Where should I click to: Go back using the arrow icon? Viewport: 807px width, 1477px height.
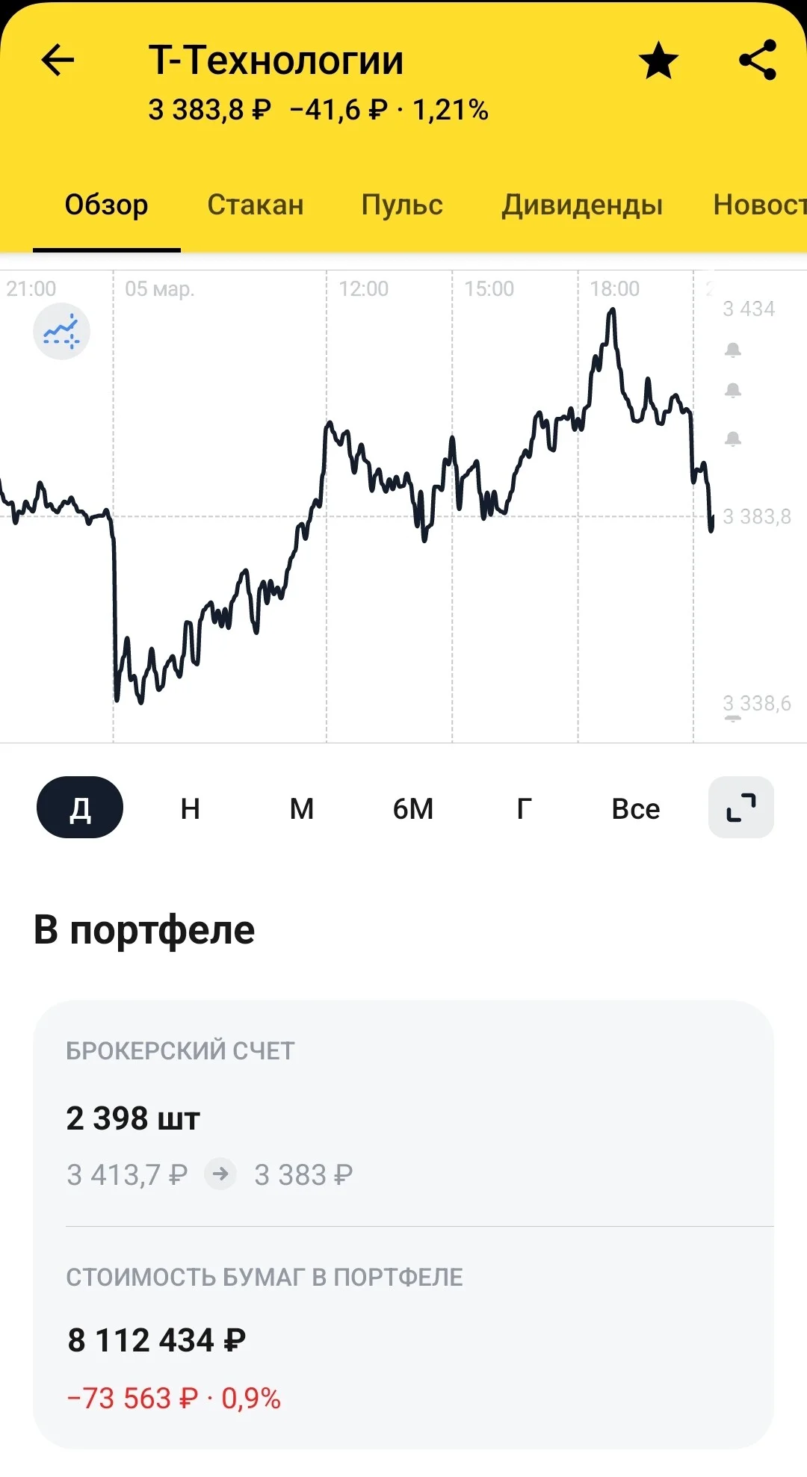coord(58,61)
